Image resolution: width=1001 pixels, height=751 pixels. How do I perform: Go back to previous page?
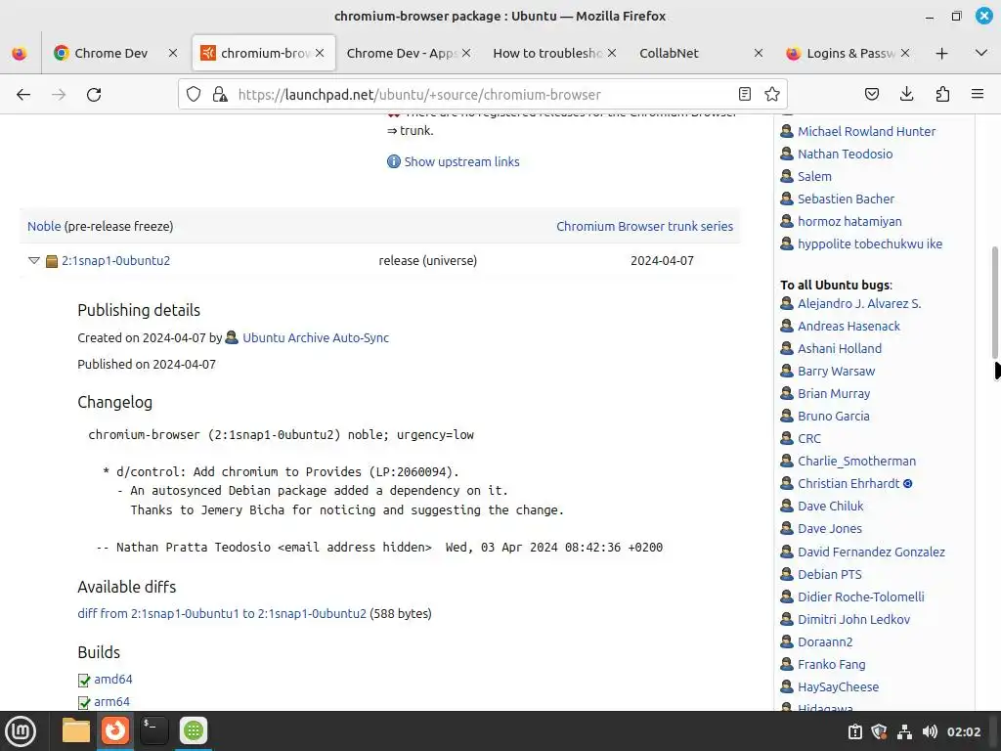pyautogui.click(x=23, y=95)
